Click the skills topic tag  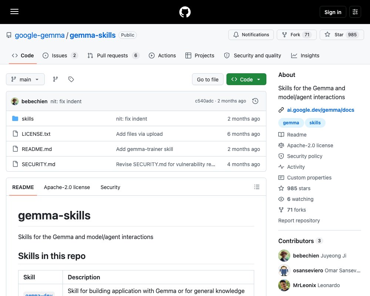(315, 123)
